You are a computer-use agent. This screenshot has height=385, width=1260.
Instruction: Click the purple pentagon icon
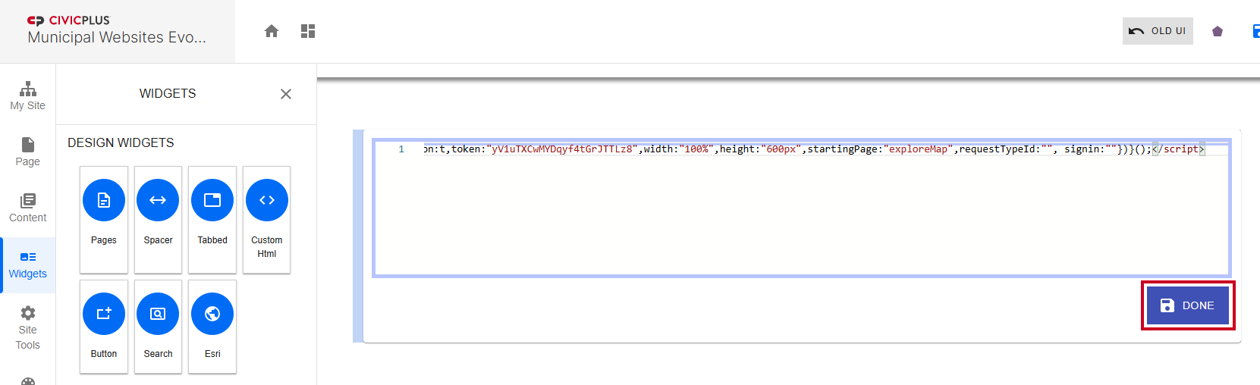(x=1218, y=31)
